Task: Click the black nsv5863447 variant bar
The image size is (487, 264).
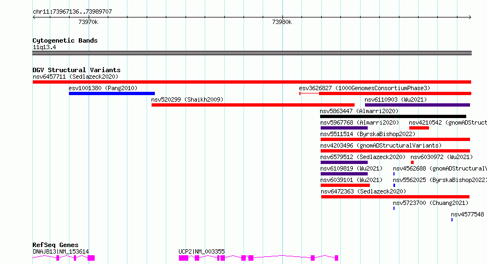Action: [393, 116]
